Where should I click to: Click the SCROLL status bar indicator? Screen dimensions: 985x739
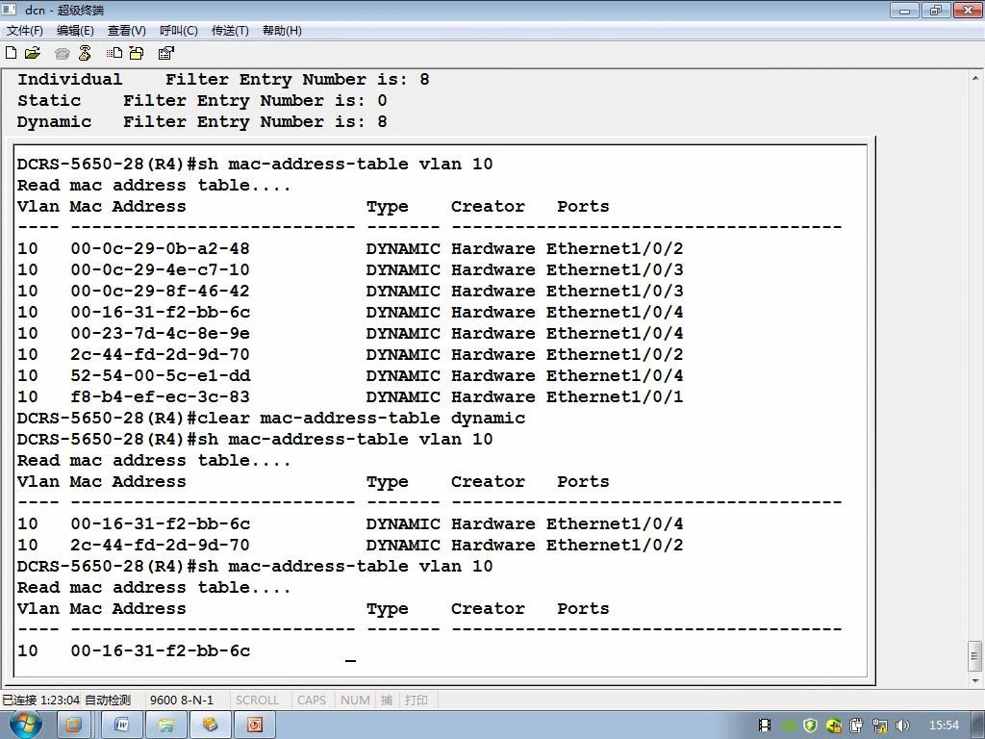[x=257, y=701]
